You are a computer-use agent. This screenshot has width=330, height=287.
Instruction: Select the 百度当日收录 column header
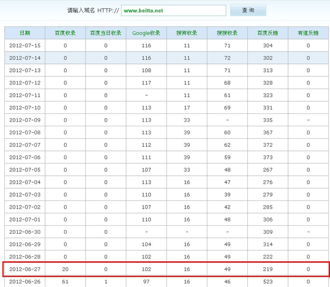tap(106, 33)
